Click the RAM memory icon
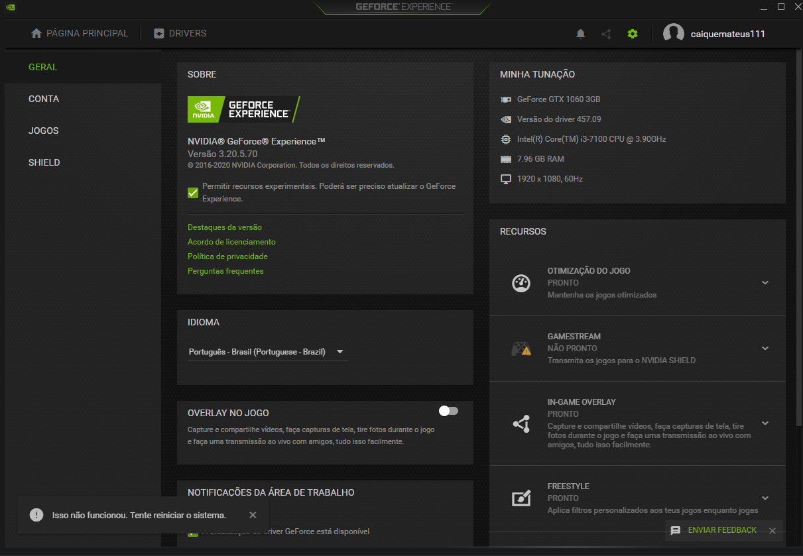This screenshot has width=803, height=556. coord(506,159)
